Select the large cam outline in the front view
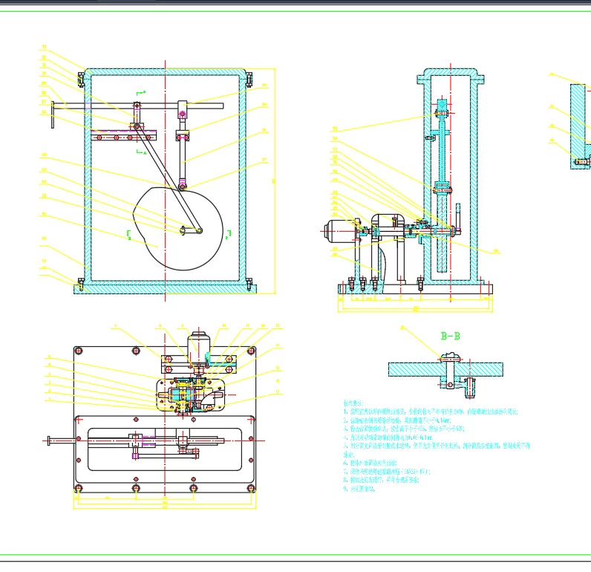This screenshot has height=572, width=591. tap(178, 229)
